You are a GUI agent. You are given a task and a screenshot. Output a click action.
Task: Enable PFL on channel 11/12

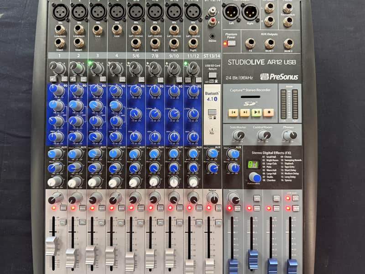(x=199, y=222)
